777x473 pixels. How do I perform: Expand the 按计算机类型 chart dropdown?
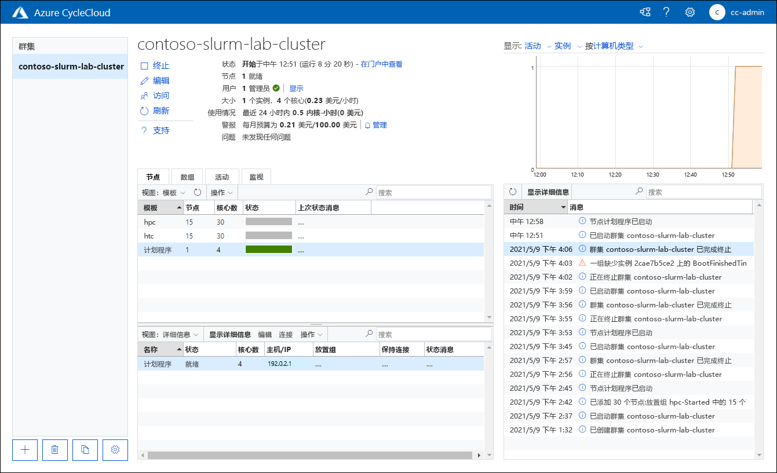(614, 46)
